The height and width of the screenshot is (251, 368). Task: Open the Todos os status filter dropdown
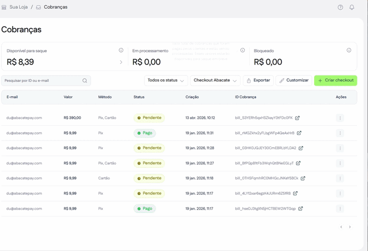pyautogui.click(x=166, y=81)
